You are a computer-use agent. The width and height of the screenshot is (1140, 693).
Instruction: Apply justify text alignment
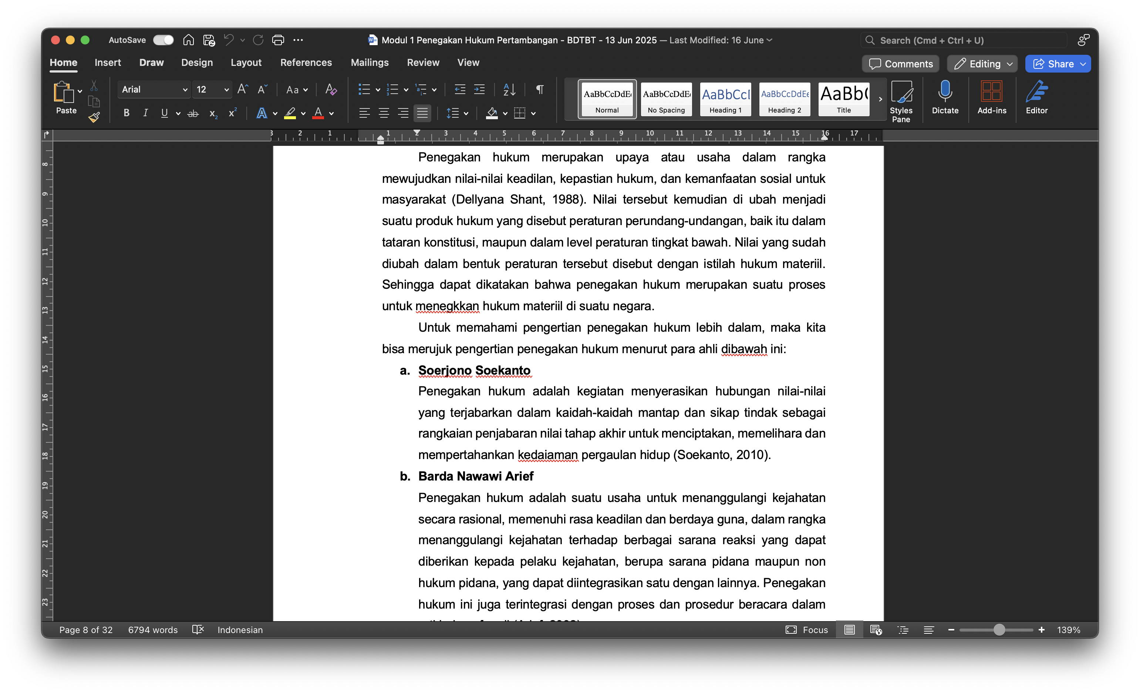click(x=422, y=113)
